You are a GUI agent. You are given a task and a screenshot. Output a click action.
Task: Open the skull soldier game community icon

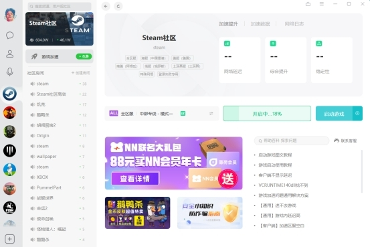9,131
